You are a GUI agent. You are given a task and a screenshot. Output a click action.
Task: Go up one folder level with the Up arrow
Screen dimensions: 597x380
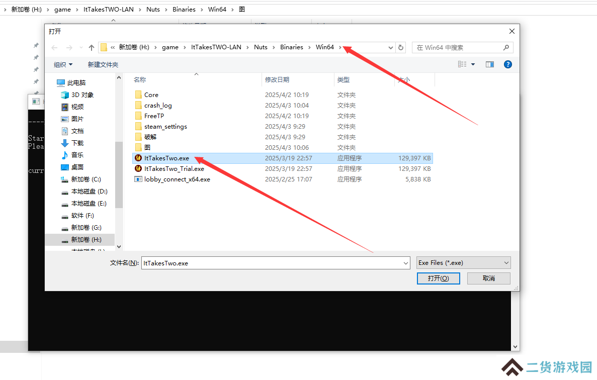click(92, 48)
